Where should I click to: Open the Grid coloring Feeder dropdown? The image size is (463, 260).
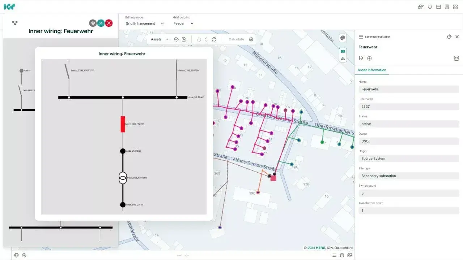tap(183, 23)
